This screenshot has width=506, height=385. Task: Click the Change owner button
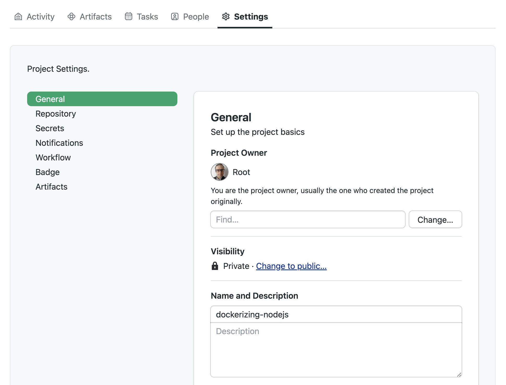(x=435, y=219)
